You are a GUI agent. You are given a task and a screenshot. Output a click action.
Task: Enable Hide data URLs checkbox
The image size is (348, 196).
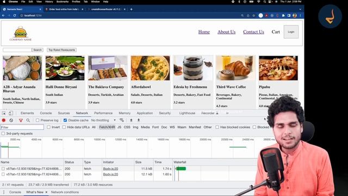(64, 127)
